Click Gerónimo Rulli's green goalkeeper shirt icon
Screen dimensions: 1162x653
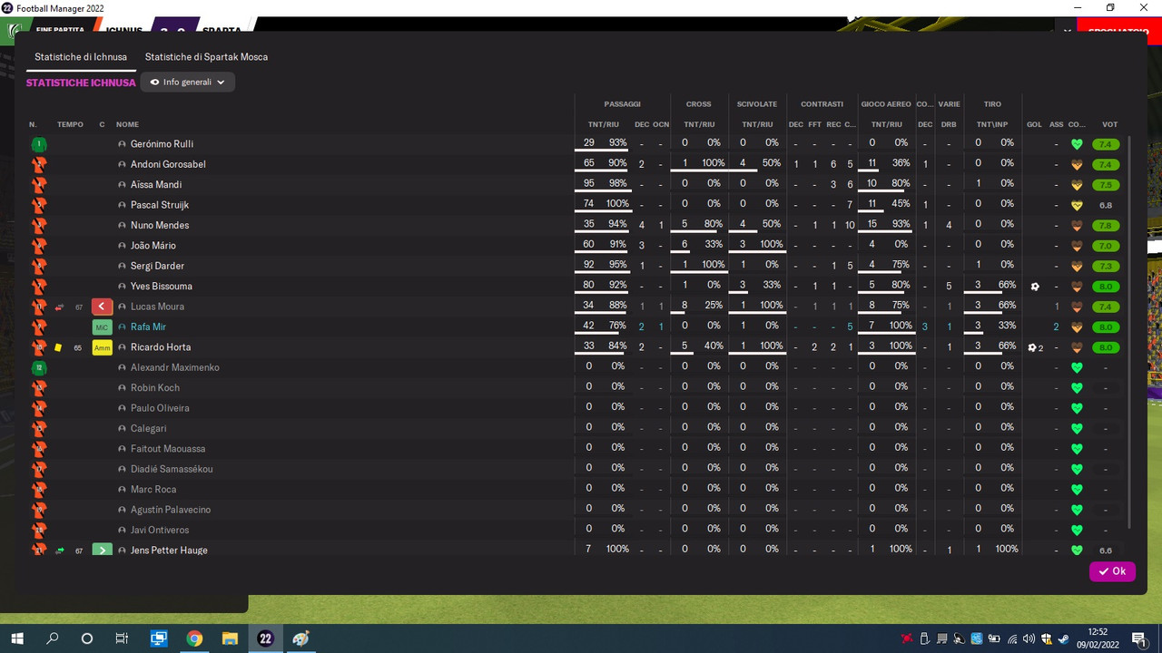[38, 144]
